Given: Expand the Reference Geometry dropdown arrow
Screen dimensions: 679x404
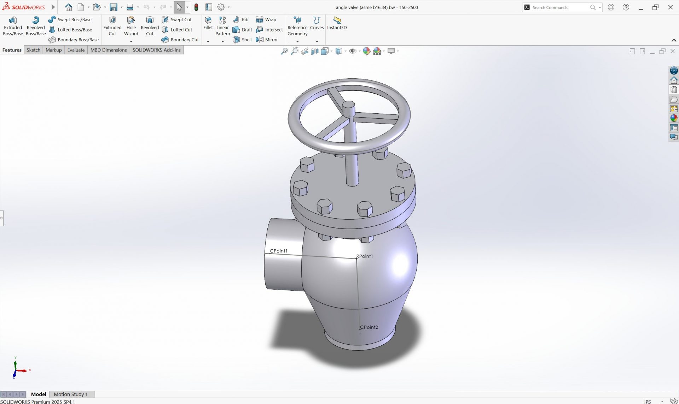Looking at the screenshot, I should 297,42.
